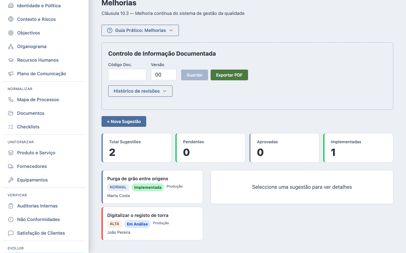Screen dimensions: 406x253
Task: Open suggestion Purga de grão entre origens
Action: [152, 187]
